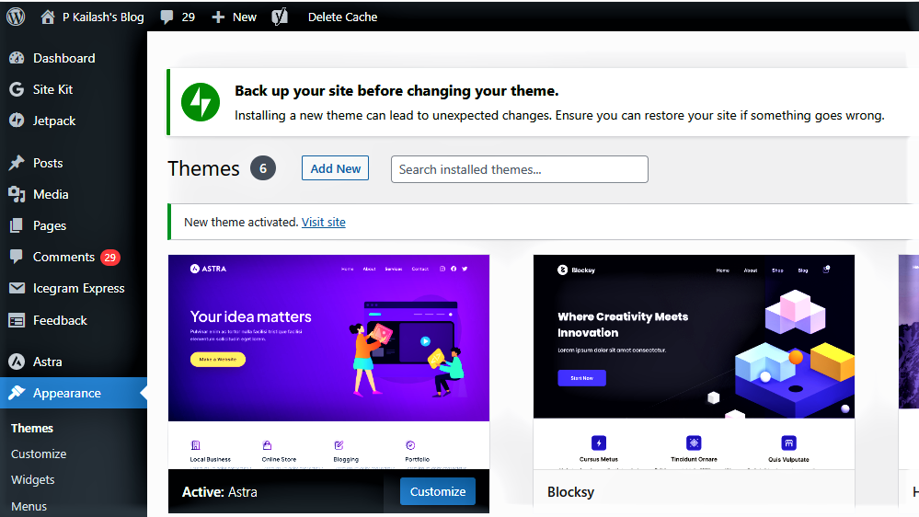Click the Back up your site heading
Screen dimensions: 919x517
click(396, 91)
